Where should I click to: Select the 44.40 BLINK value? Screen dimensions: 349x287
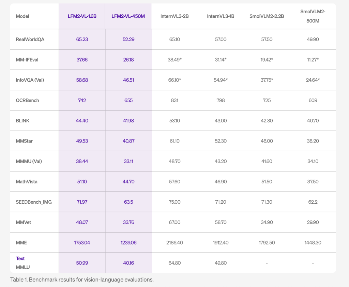pyautogui.click(x=82, y=121)
